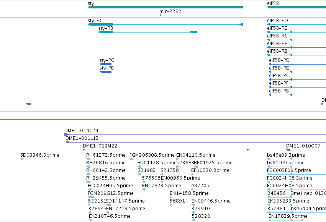Viewport: 326px width, 222px height.
Task: Click the mir-2282 gene marker
Action: (160, 15)
